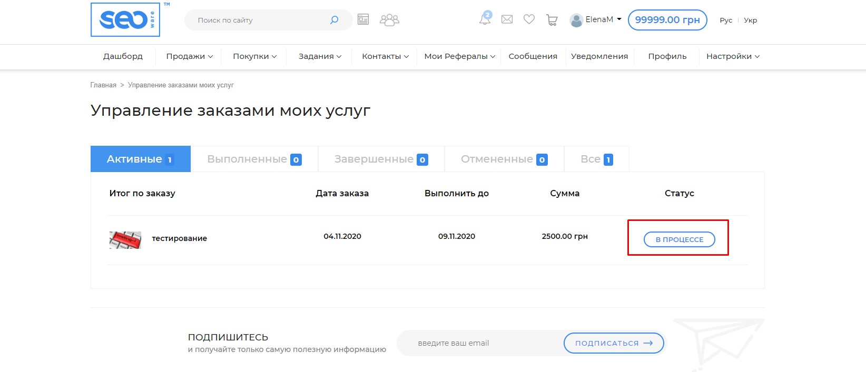
Task: Click the email subscription input field
Action: click(x=479, y=343)
